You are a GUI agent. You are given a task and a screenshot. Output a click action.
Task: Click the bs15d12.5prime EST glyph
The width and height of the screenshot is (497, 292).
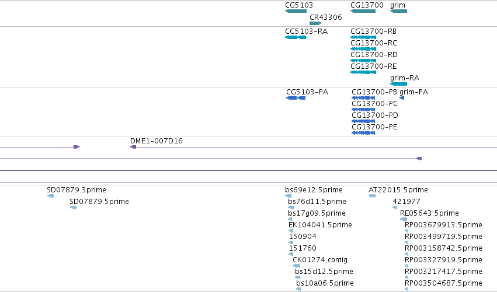298,277
